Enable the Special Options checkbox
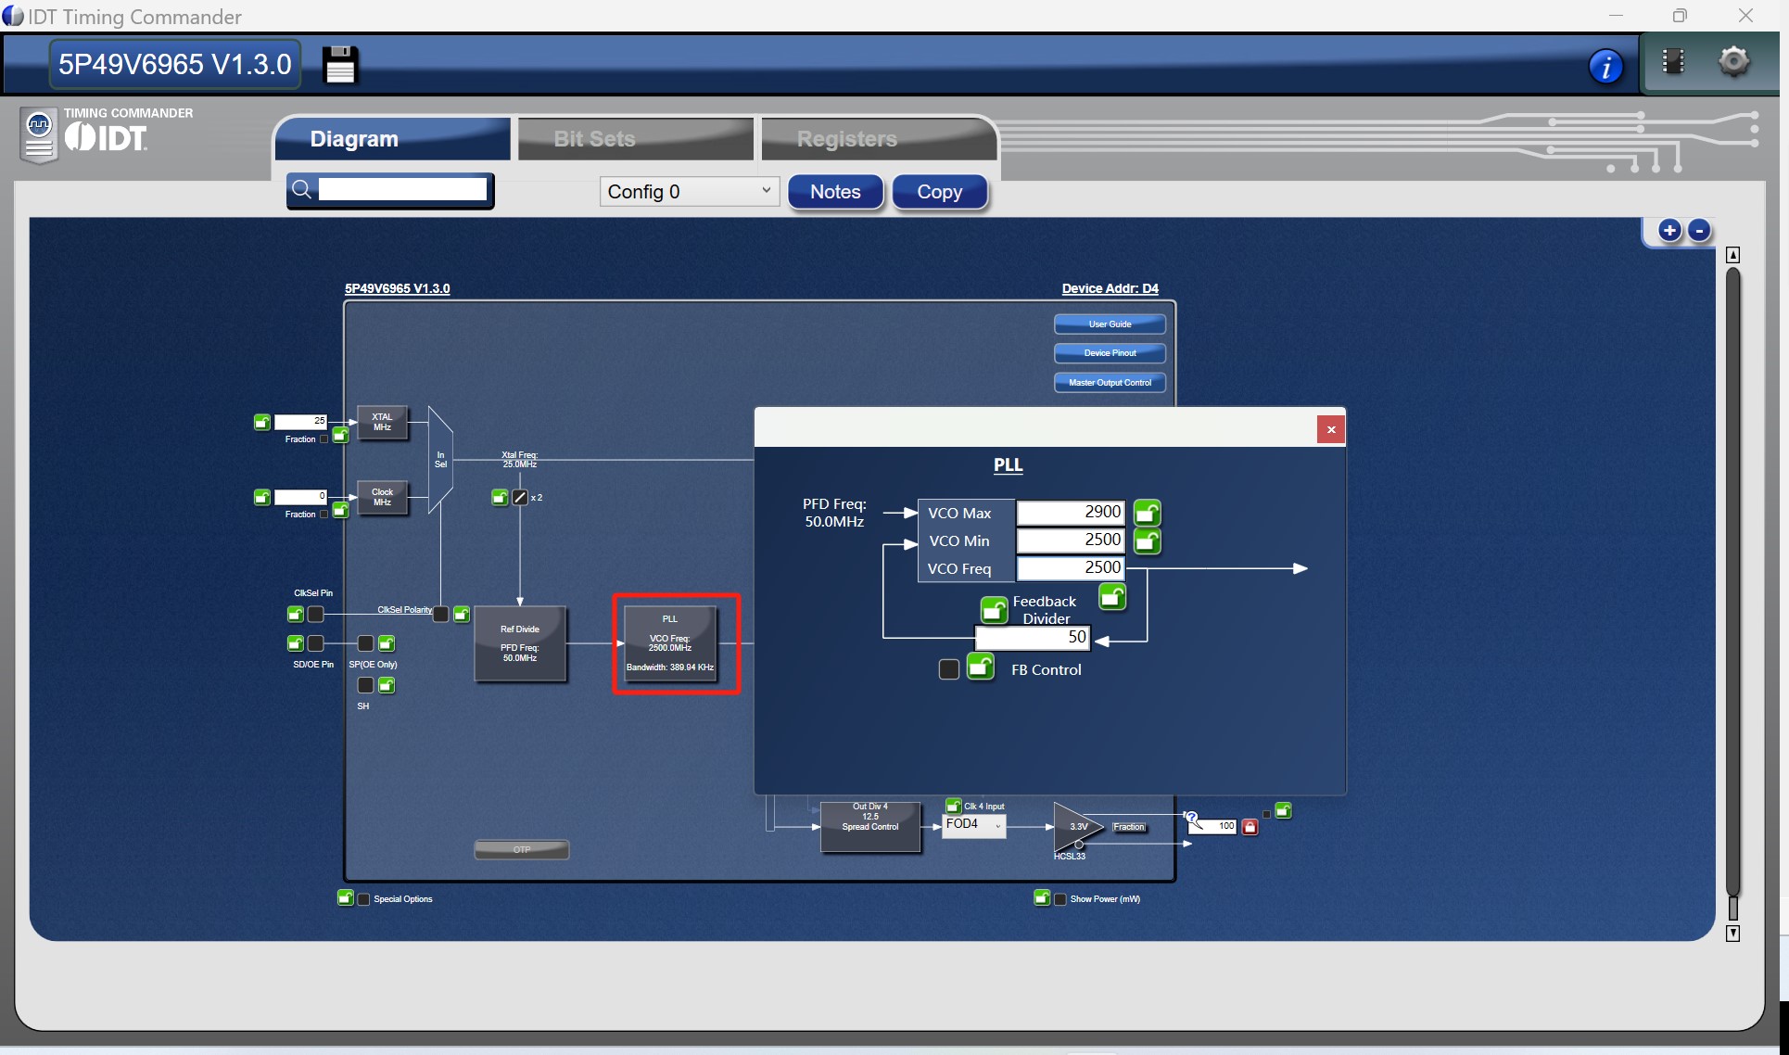The image size is (1789, 1055). (x=363, y=899)
